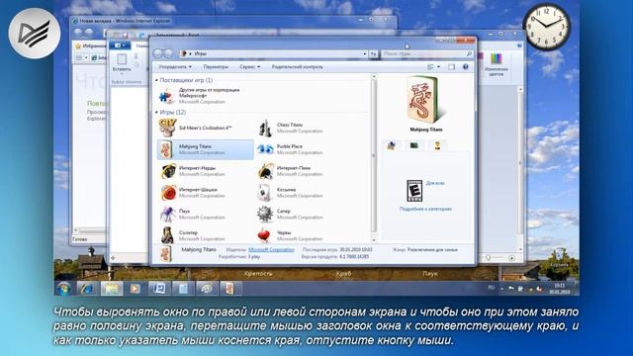
Task: Click Изменение цветов in the Paint window
Action: tap(497, 64)
